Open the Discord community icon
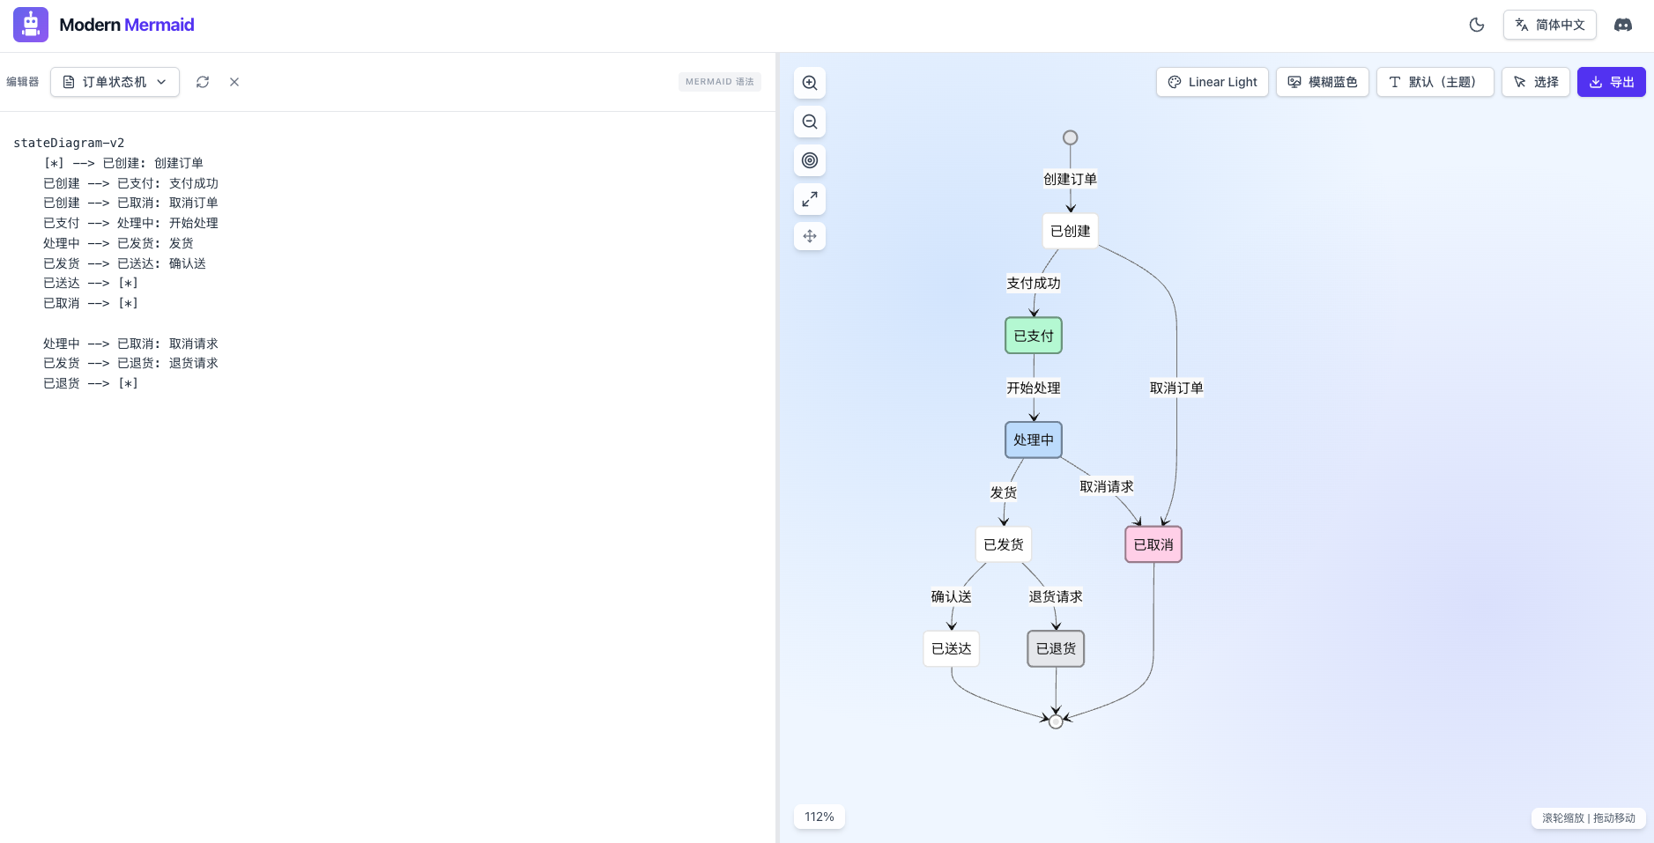 coord(1622,25)
